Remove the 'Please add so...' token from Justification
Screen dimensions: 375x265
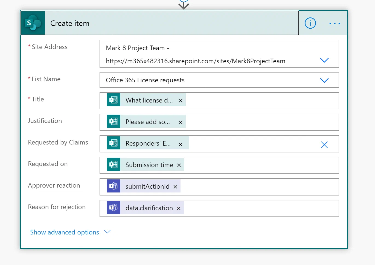[181, 122]
